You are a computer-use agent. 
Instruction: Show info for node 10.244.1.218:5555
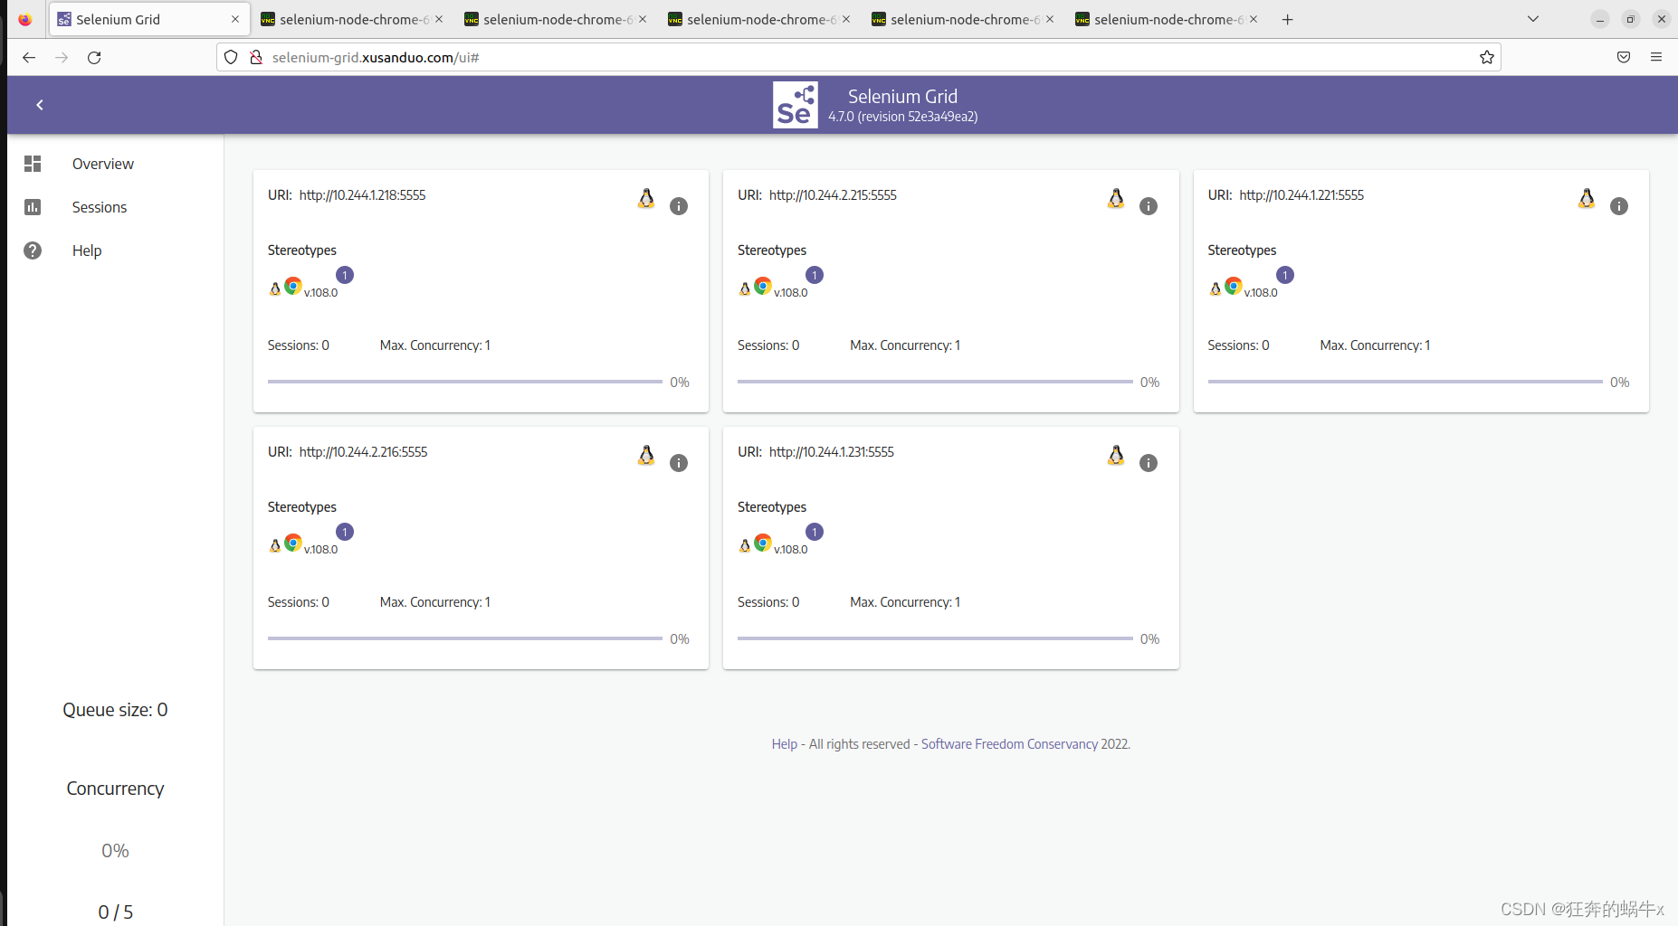pos(679,206)
